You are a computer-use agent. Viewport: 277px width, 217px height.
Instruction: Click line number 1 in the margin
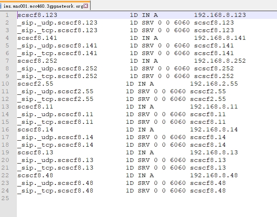7,15
